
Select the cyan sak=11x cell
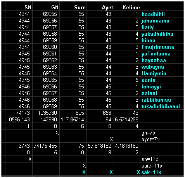point(154,172)
